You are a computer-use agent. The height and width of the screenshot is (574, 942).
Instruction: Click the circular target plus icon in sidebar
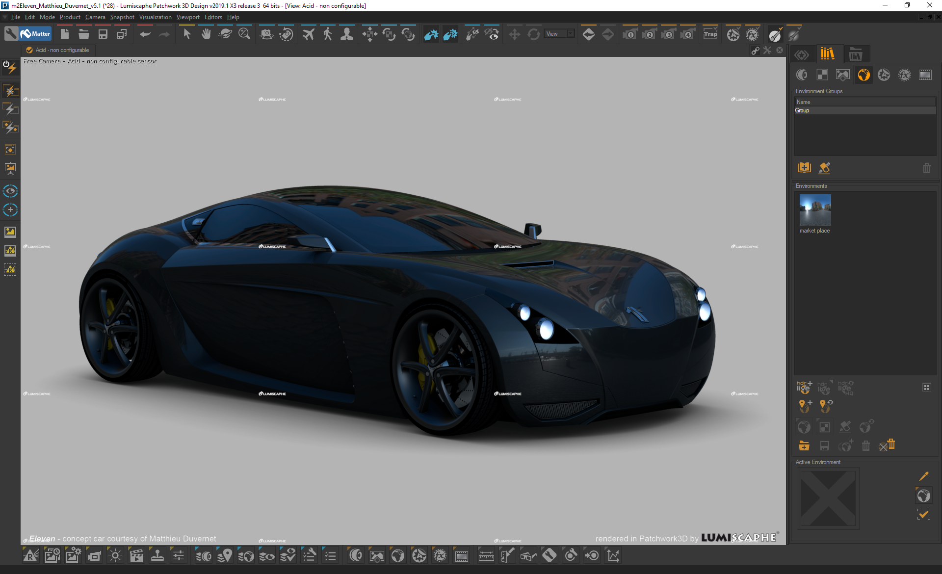(10, 210)
